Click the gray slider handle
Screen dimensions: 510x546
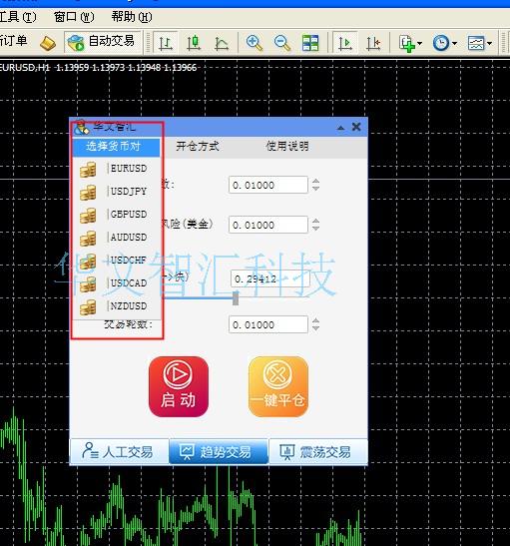pos(236,298)
